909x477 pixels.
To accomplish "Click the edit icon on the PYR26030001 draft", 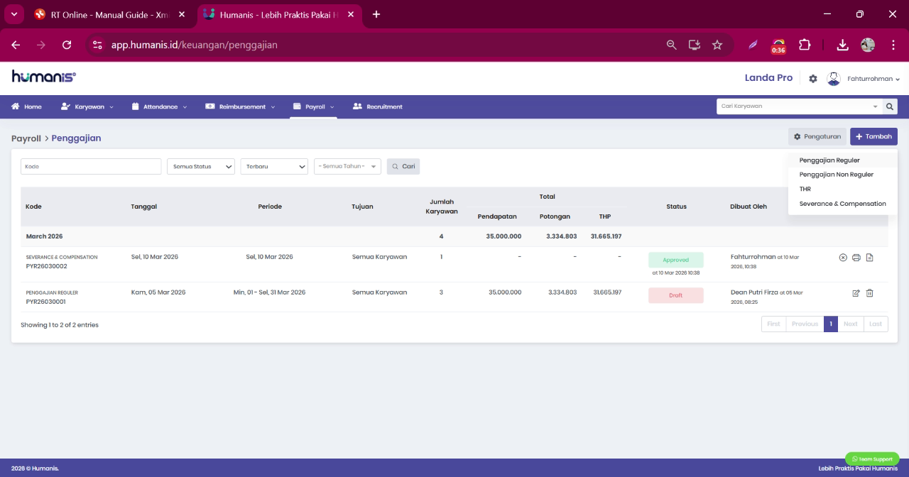I will (x=856, y=293).
